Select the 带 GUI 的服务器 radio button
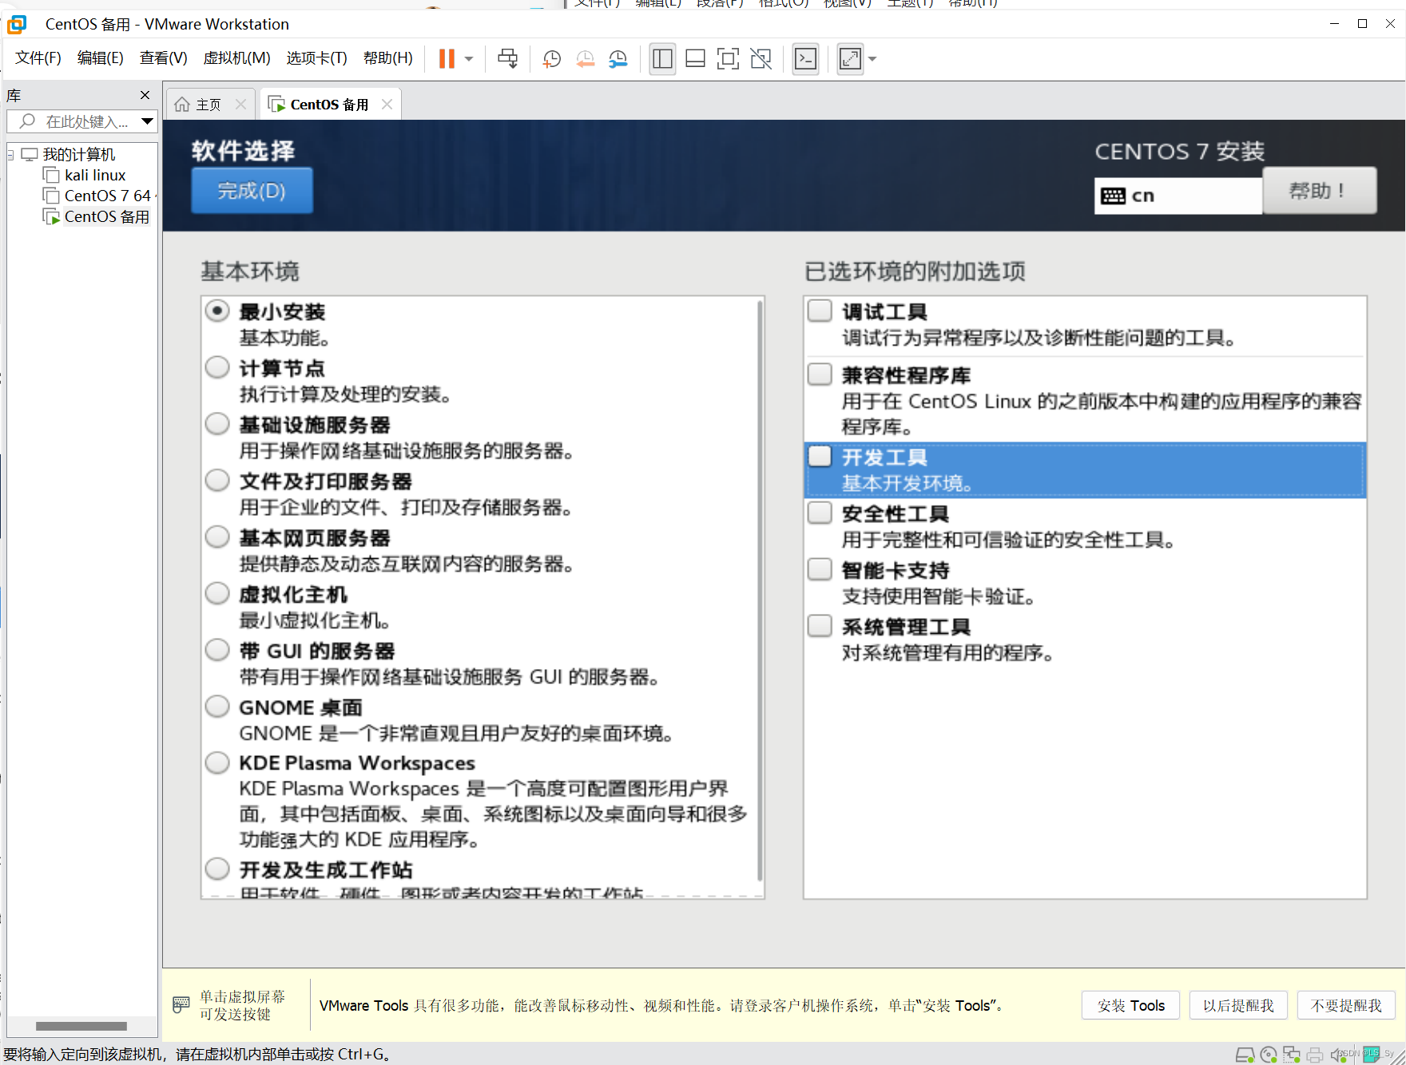 217,649
